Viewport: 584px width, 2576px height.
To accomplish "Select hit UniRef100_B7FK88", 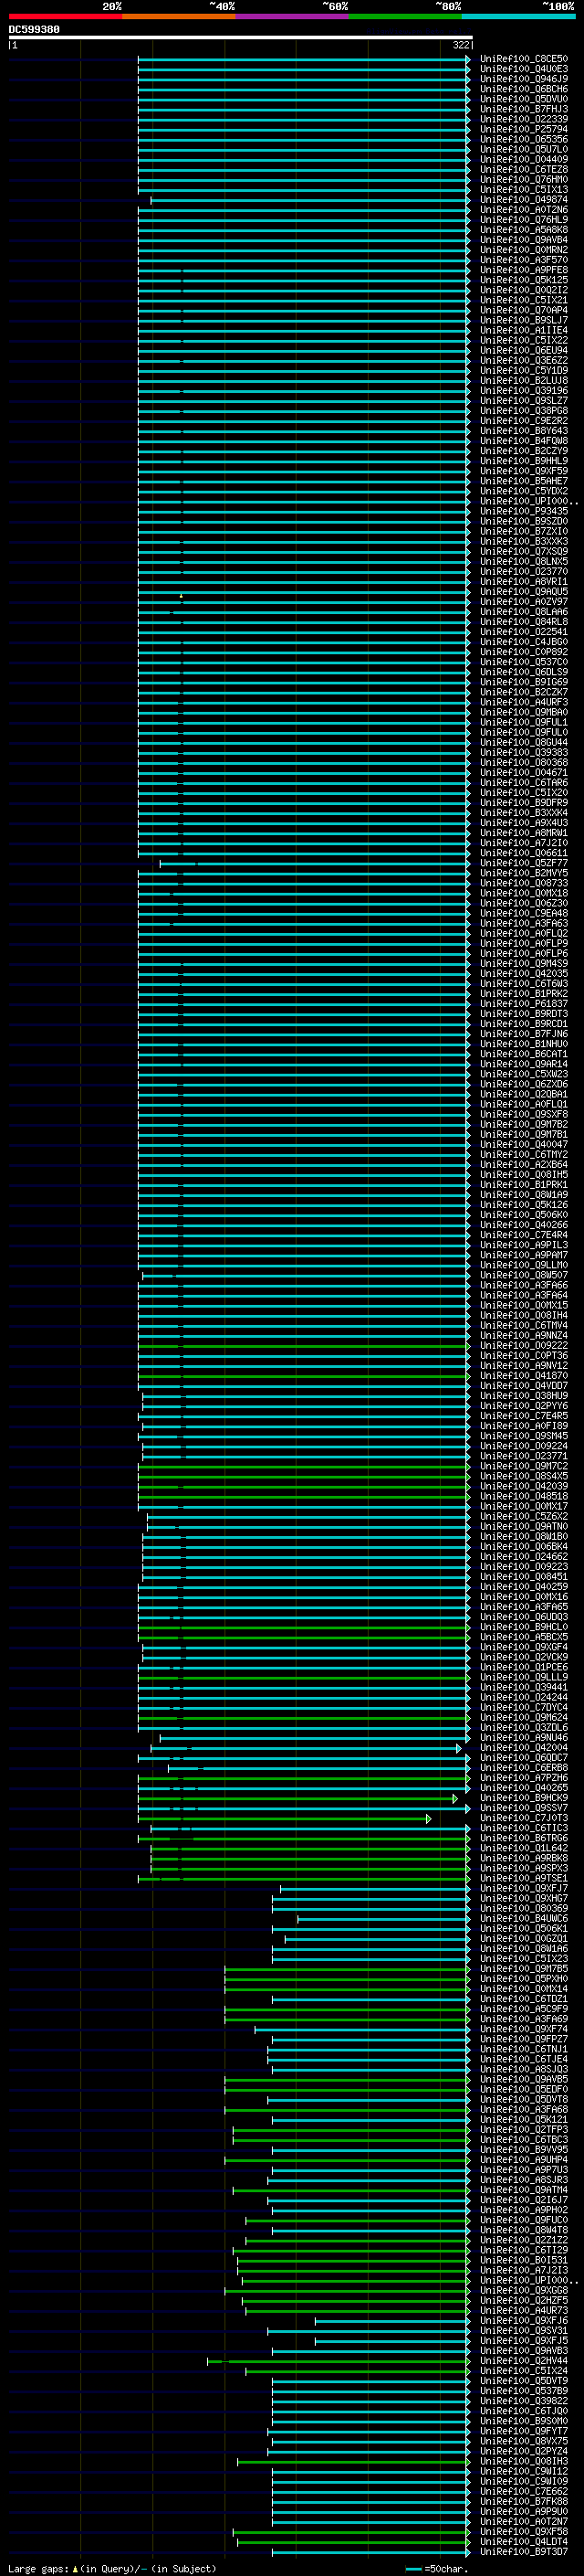I will [524, 2501].
